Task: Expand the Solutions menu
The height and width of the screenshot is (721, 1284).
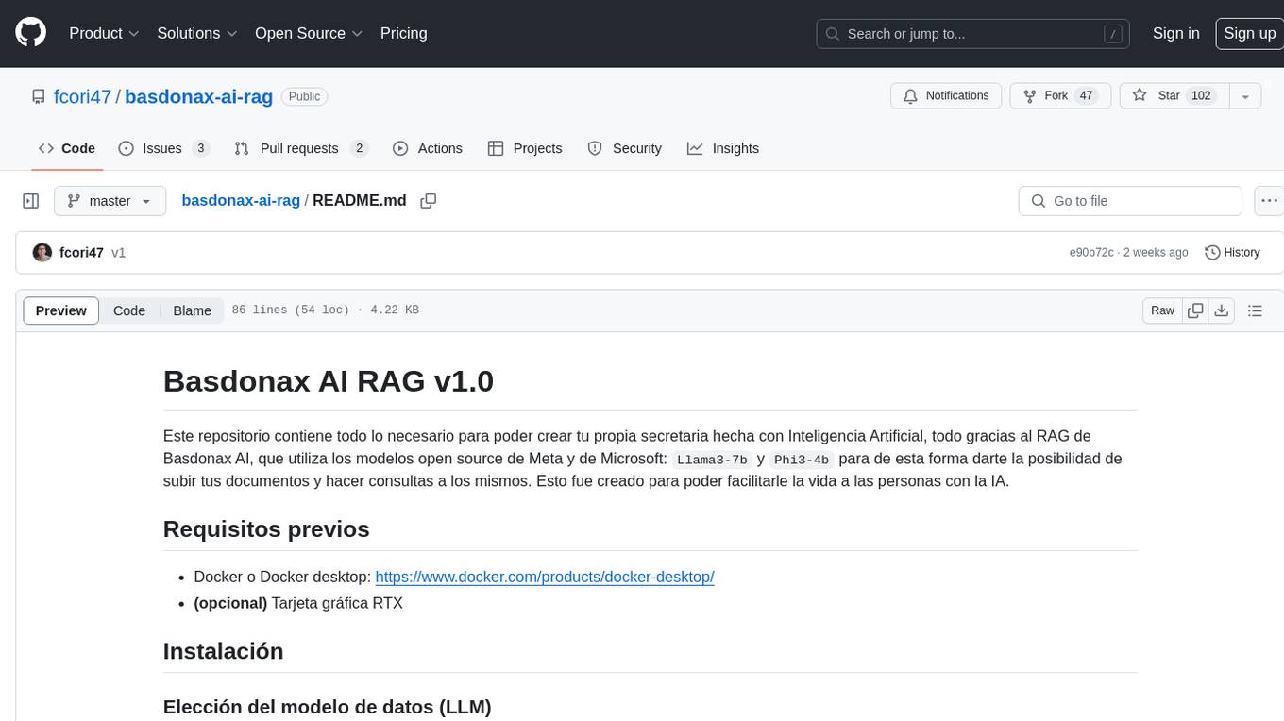Action: click(x=197, y=33)
